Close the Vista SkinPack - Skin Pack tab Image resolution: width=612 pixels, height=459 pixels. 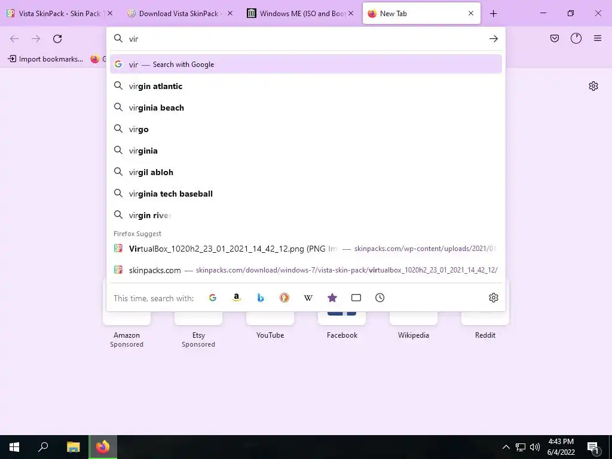(x=110, y=13)
